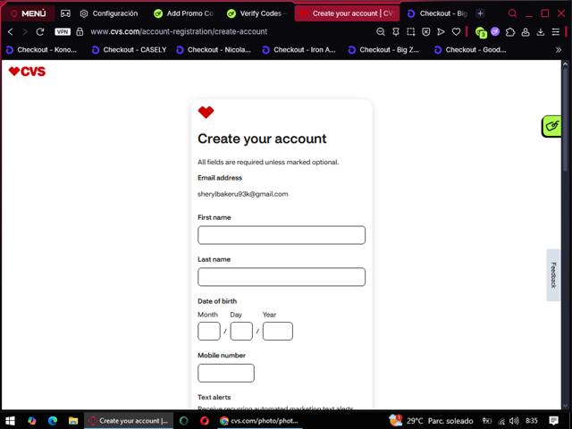Open the green Opera taskbar icon

184,421
